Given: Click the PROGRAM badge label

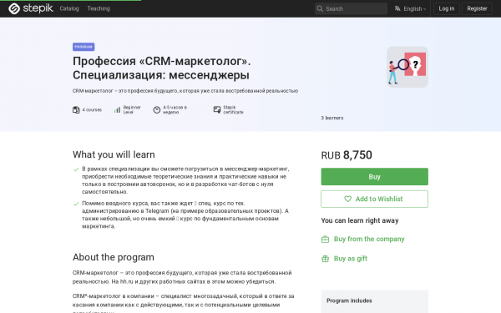Looking at the screenshot, I should [83, 47].
